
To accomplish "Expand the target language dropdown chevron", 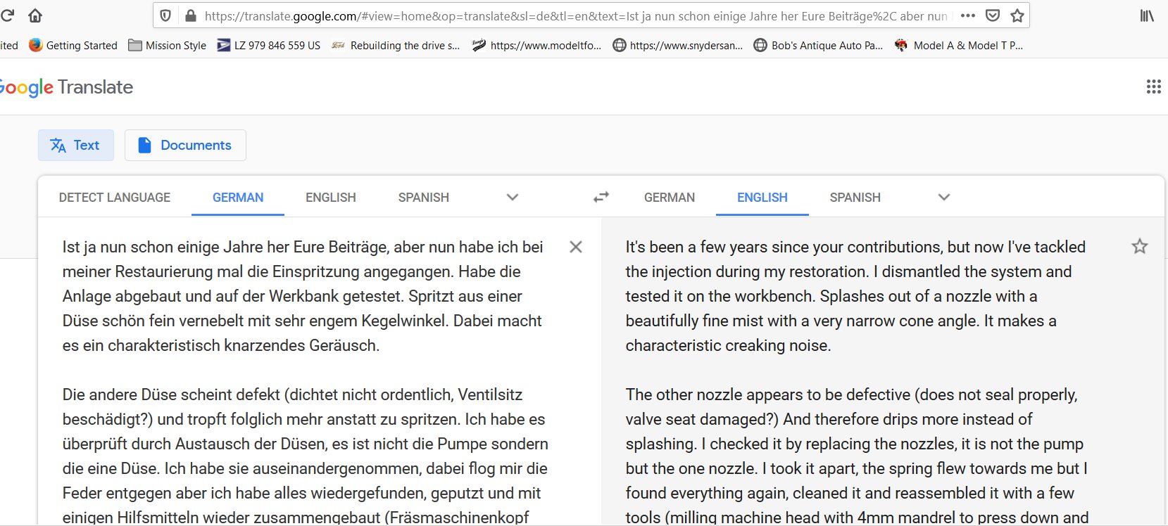I will pyautogui.click(x=944, y=198).
